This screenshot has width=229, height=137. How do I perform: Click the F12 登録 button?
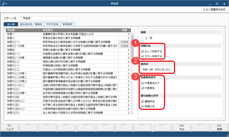(219, 128)
